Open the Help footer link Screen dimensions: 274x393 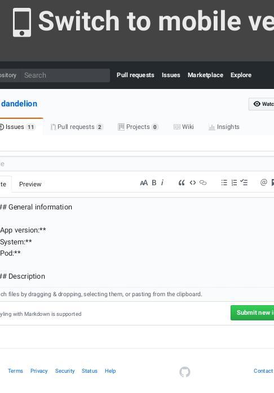[110, 371]
